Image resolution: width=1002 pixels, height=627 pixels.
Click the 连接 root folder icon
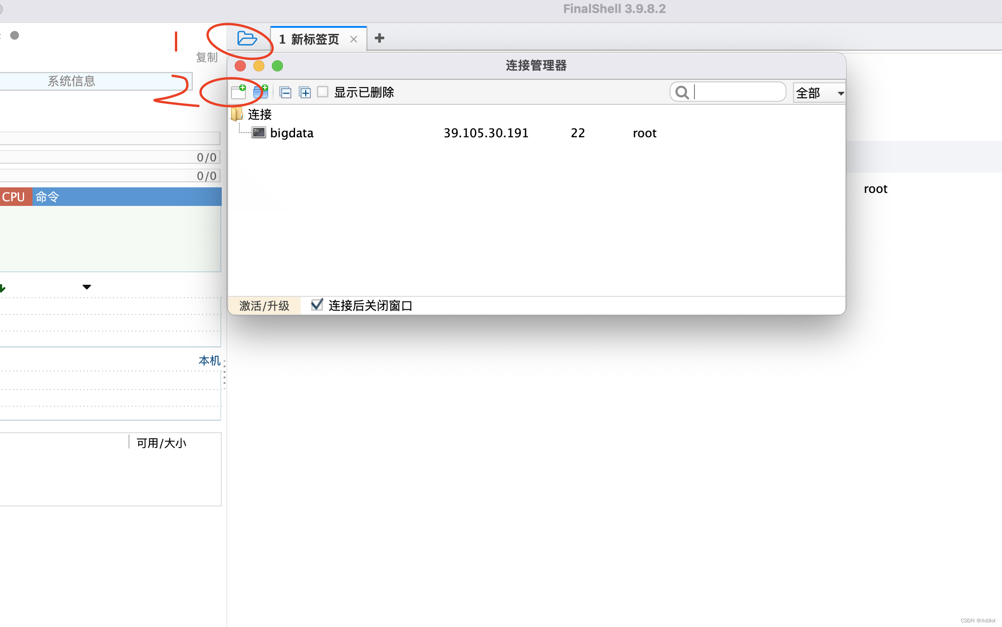pos(237,114)
